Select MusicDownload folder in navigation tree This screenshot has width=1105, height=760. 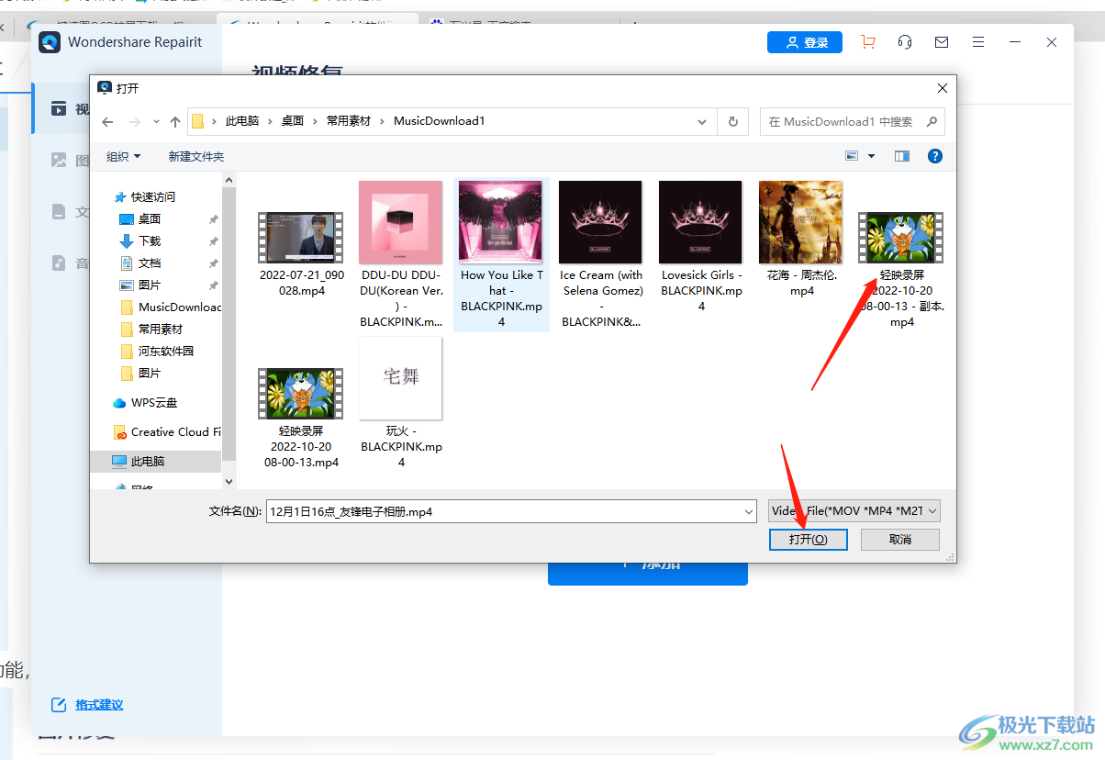(x=171, y=307)
